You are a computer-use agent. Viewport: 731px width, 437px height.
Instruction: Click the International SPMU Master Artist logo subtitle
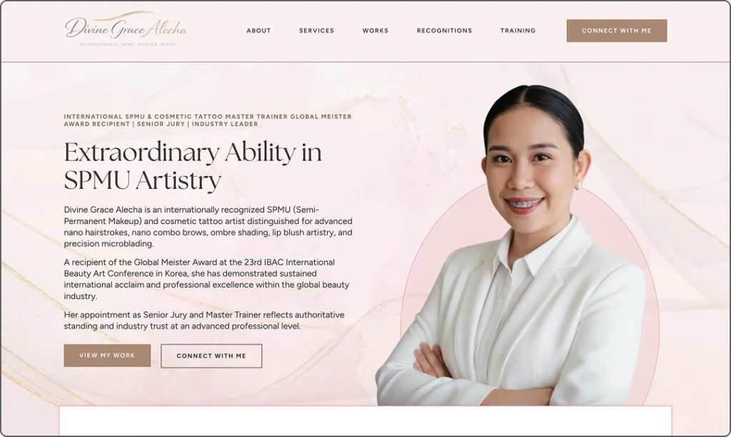[127, 45]
